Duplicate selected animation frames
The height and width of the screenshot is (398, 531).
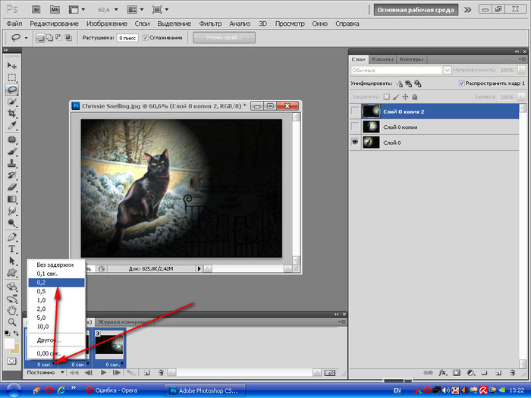(x=146, y=373)
